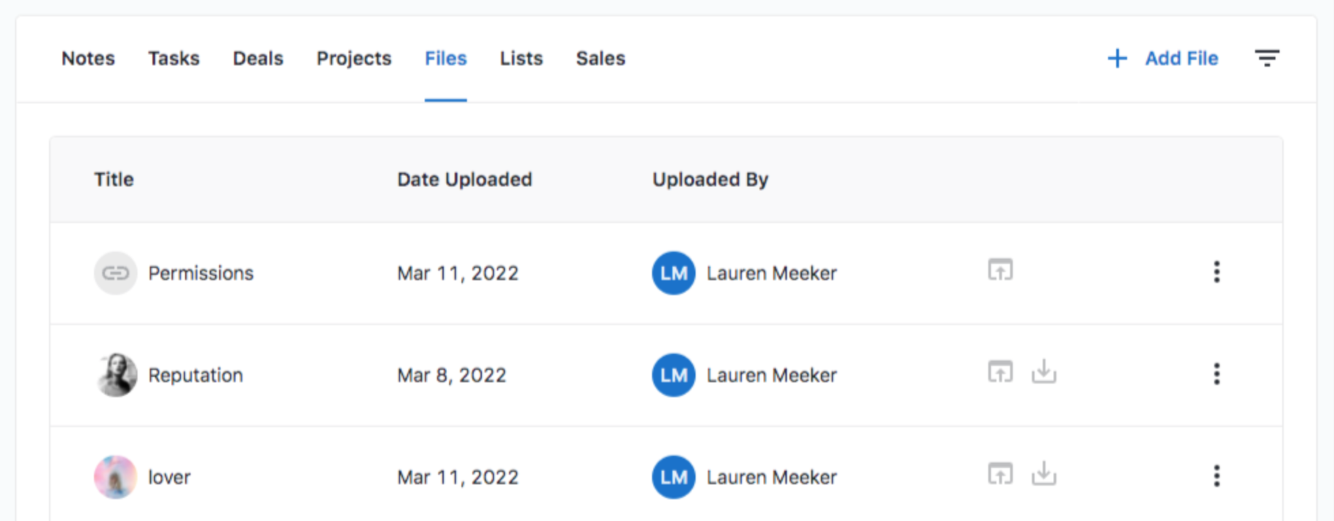Open the filter icon beside Add File
The image size is (1334, 521).
[1267, 58]
